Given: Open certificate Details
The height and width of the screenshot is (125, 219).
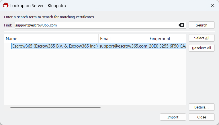Looking at the screenshot, I should [201, 107].
